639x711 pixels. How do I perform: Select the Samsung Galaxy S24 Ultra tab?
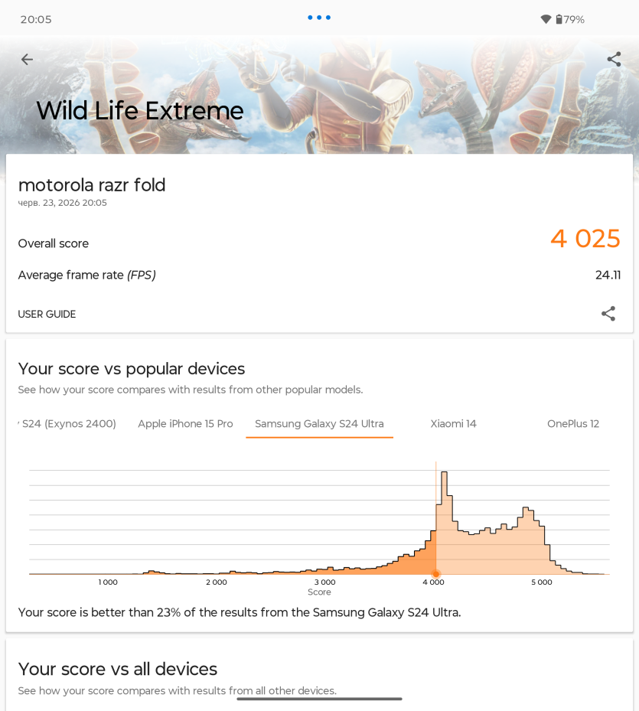319,424
